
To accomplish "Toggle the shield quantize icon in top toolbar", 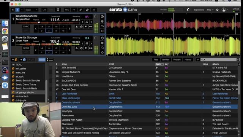I will coord(58,10).
